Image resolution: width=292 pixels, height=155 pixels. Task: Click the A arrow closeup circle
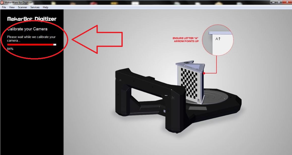pos(218,40)
